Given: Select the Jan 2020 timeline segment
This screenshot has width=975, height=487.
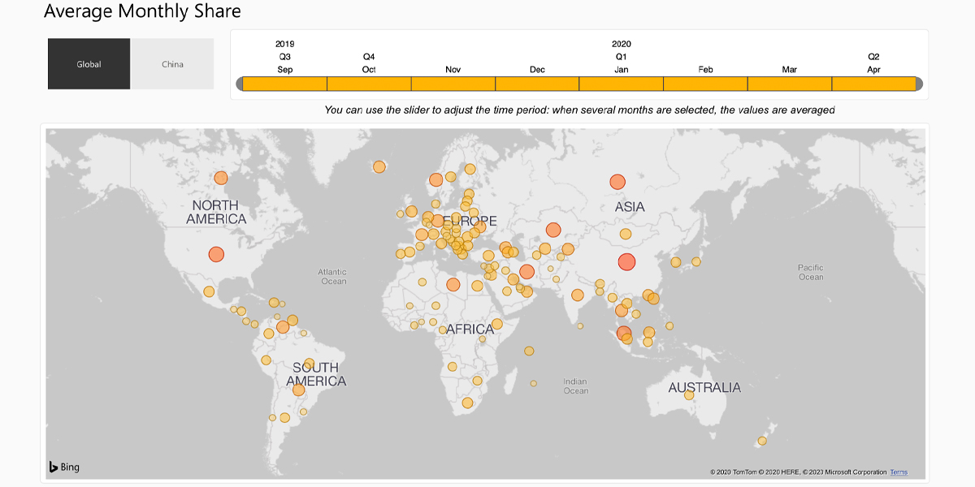Looking at the screenshot, I should tap(622, 84).
